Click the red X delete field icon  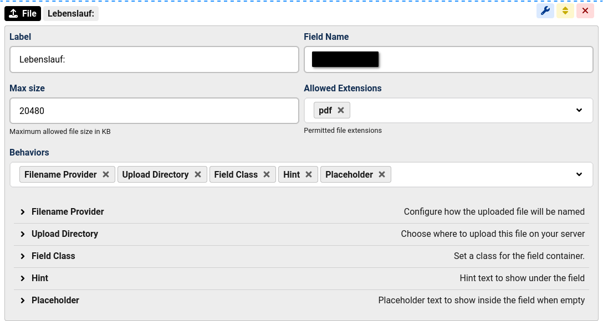pyautogui.click(x=585, y=11)
